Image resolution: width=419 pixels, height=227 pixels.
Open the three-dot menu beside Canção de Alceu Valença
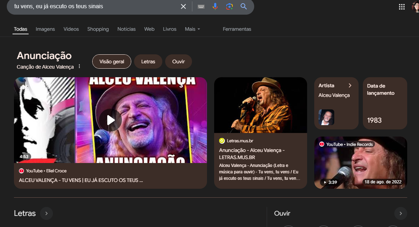tap(79, 66)
